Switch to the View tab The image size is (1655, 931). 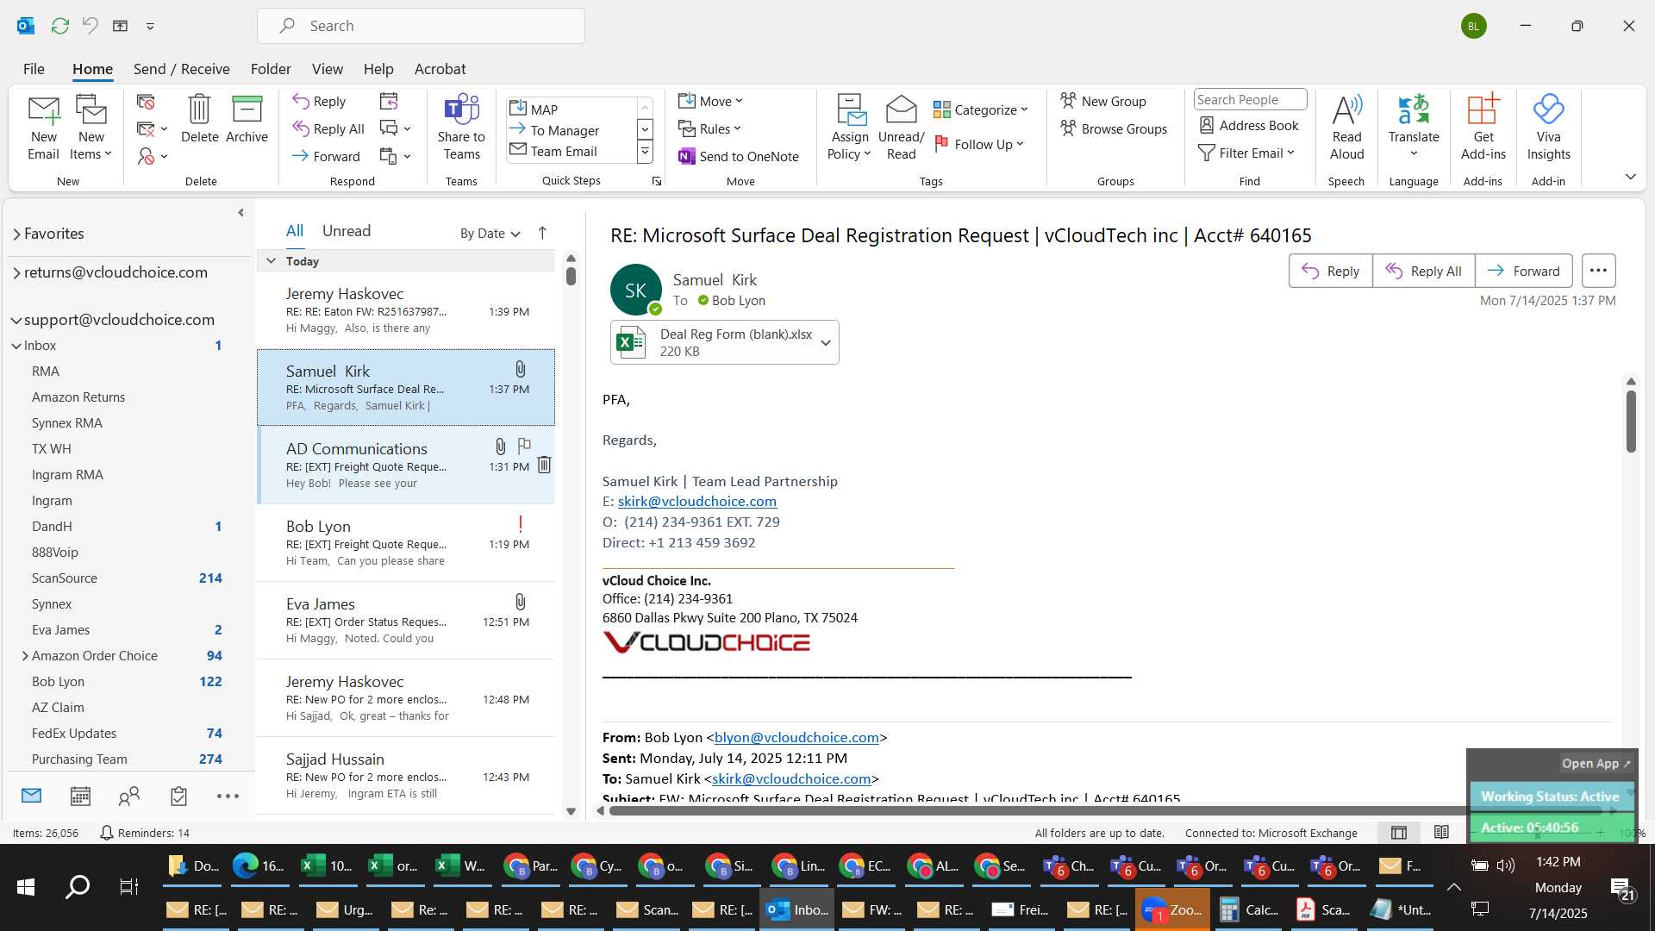point(327,68)
